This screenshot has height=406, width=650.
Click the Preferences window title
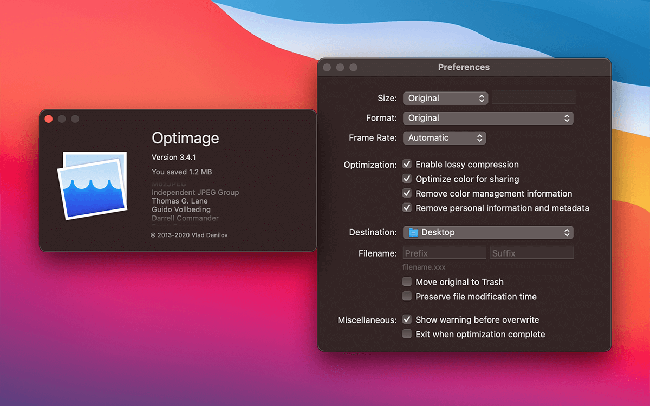pyautogui.click(x=464, y=67)
